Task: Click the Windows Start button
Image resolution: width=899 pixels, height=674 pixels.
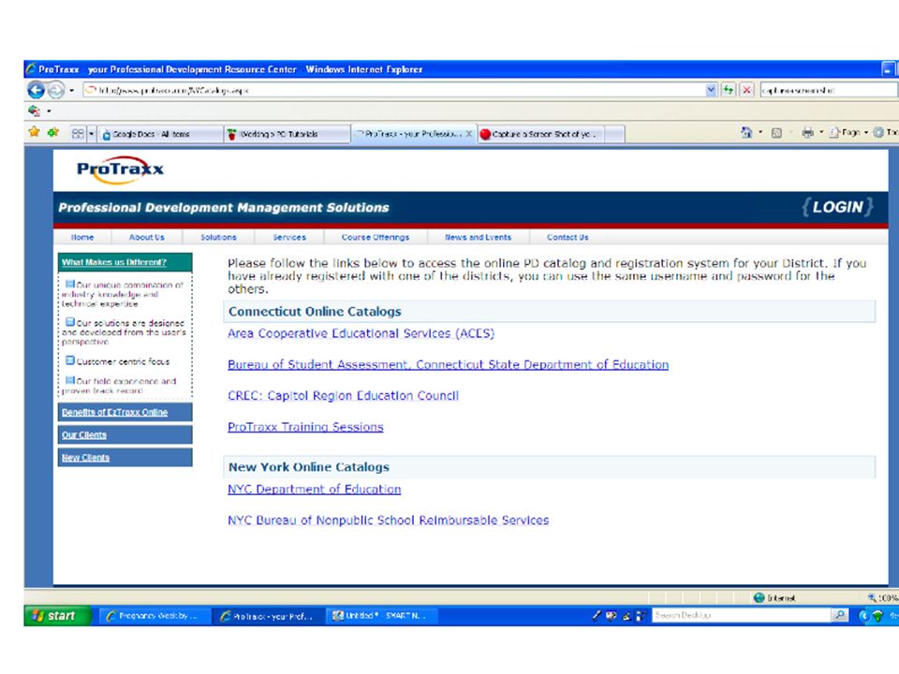Action: click(57, 616)
